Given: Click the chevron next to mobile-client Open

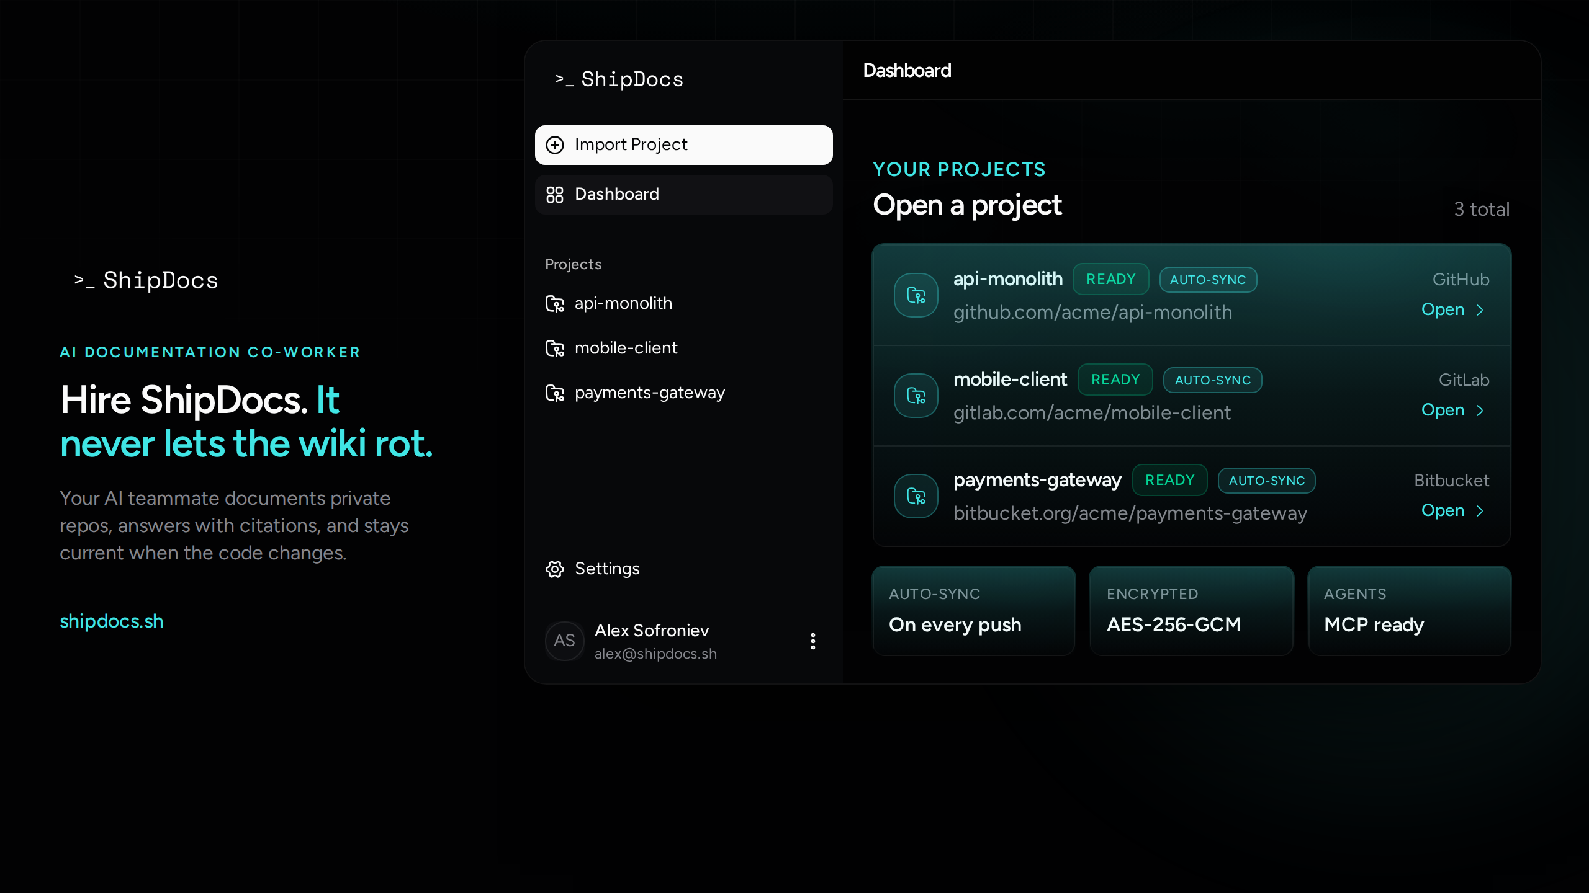Looking at the screenshot, I should [x=1480, y=411].
